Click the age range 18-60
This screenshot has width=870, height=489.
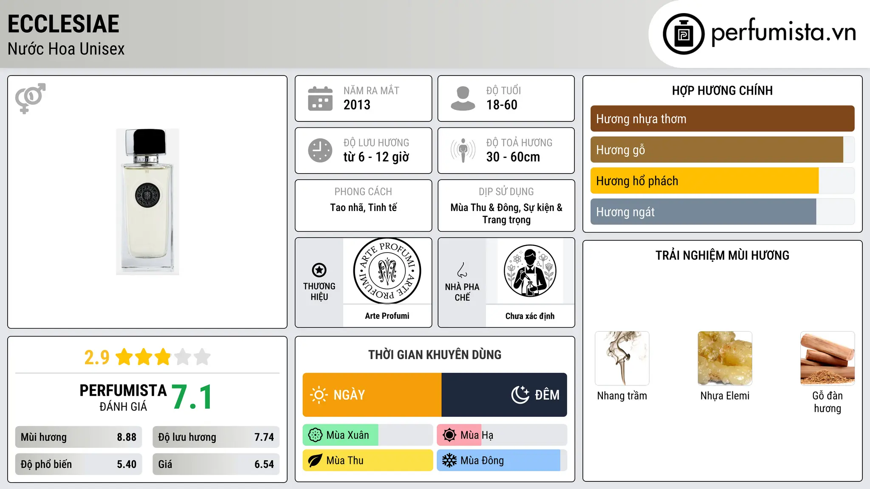coord(502,105)
